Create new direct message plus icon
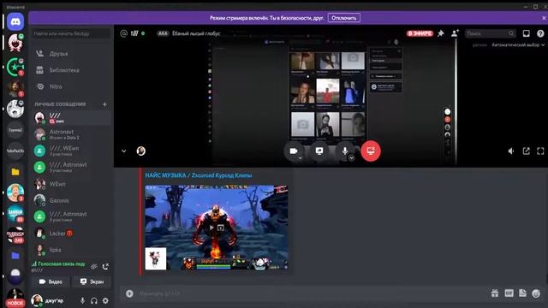Viewport: 548px width, 308px height. coord(104,104)
